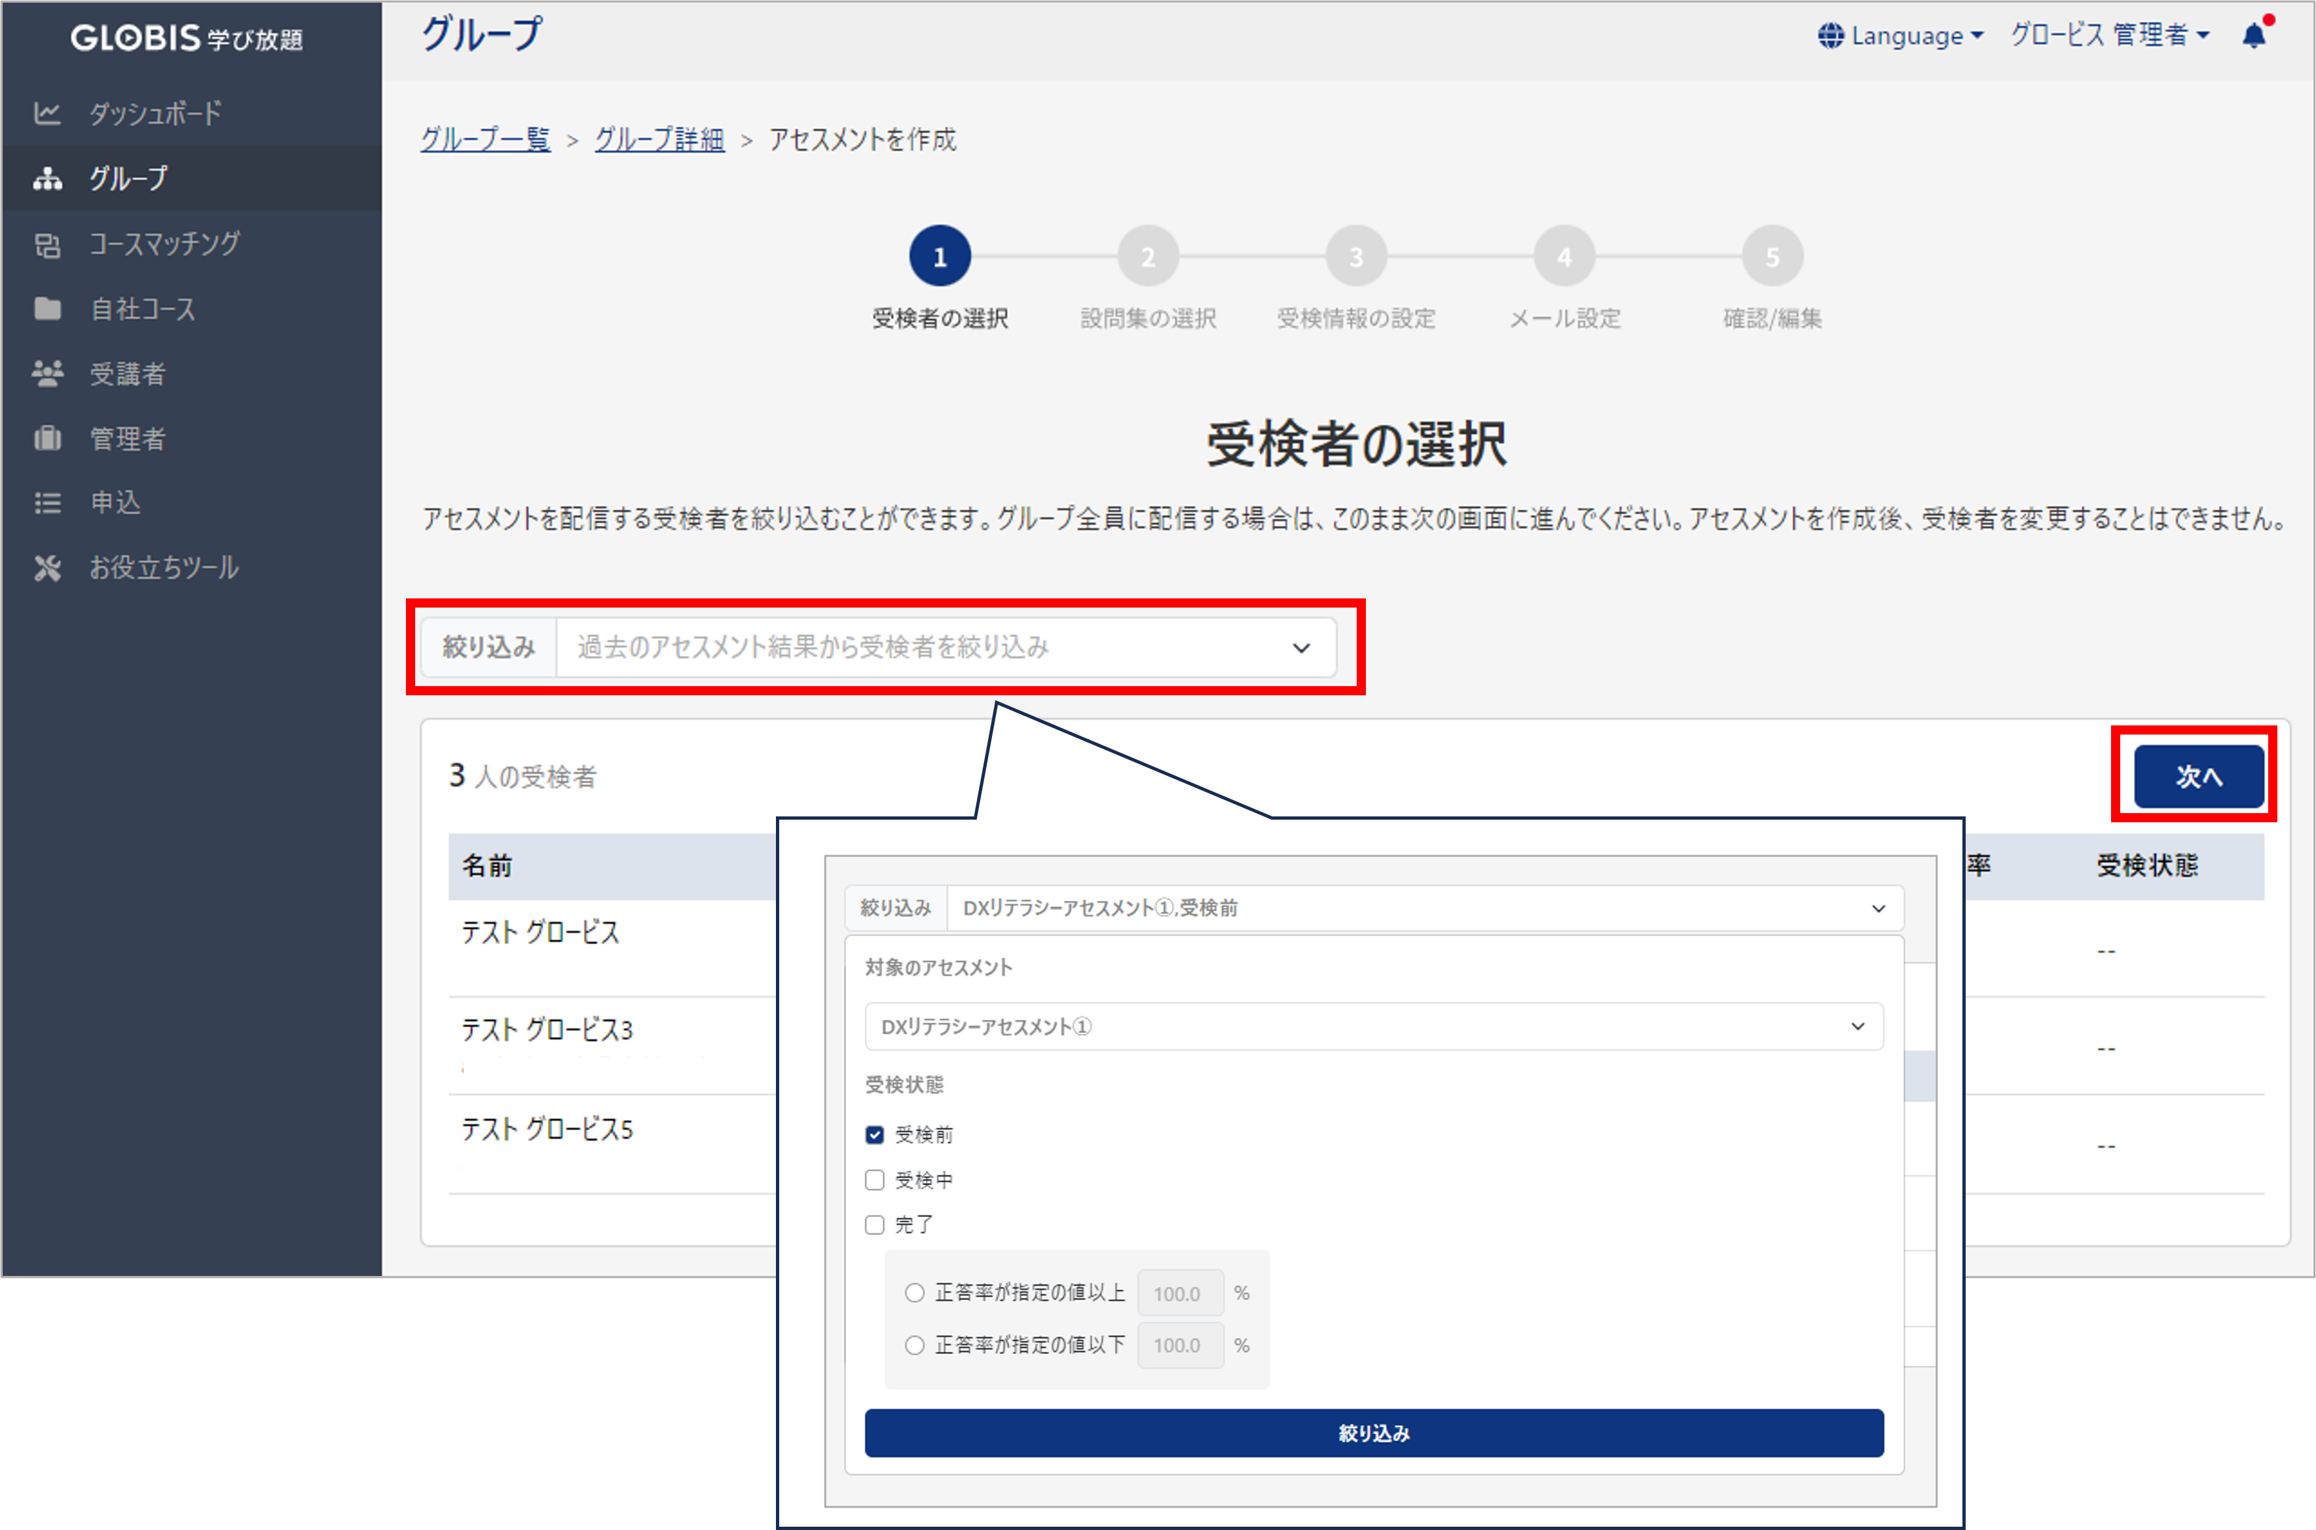Click the briefcase icon beside 管理者
This screenshot has height=1530, width=2316.
point(47,438)
